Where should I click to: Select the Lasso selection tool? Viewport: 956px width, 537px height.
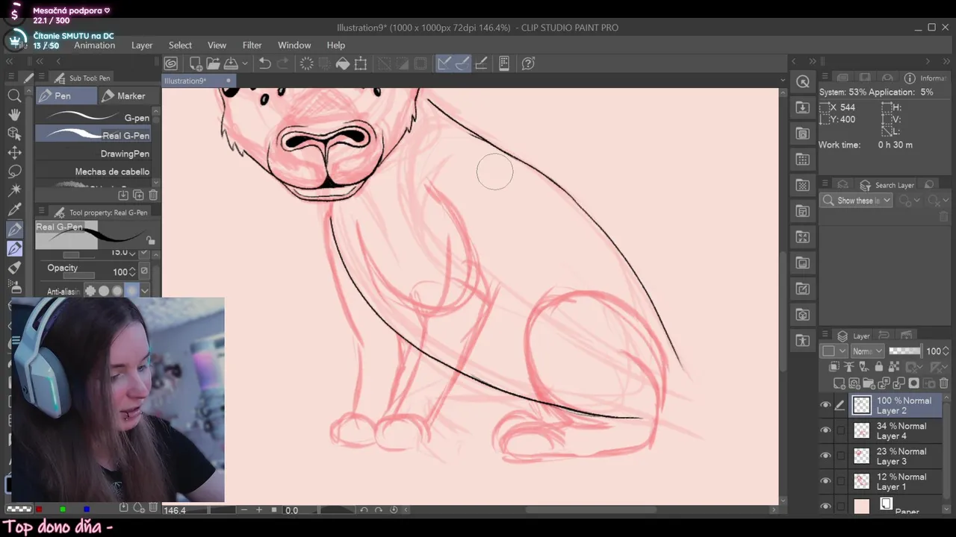[14, 172]
